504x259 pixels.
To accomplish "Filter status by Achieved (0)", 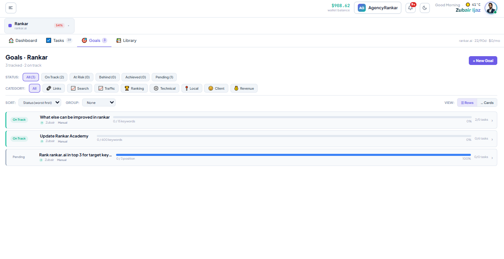I will click(136, 77).
